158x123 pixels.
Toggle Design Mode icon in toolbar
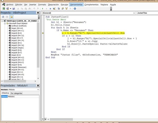tap(54, 9)
